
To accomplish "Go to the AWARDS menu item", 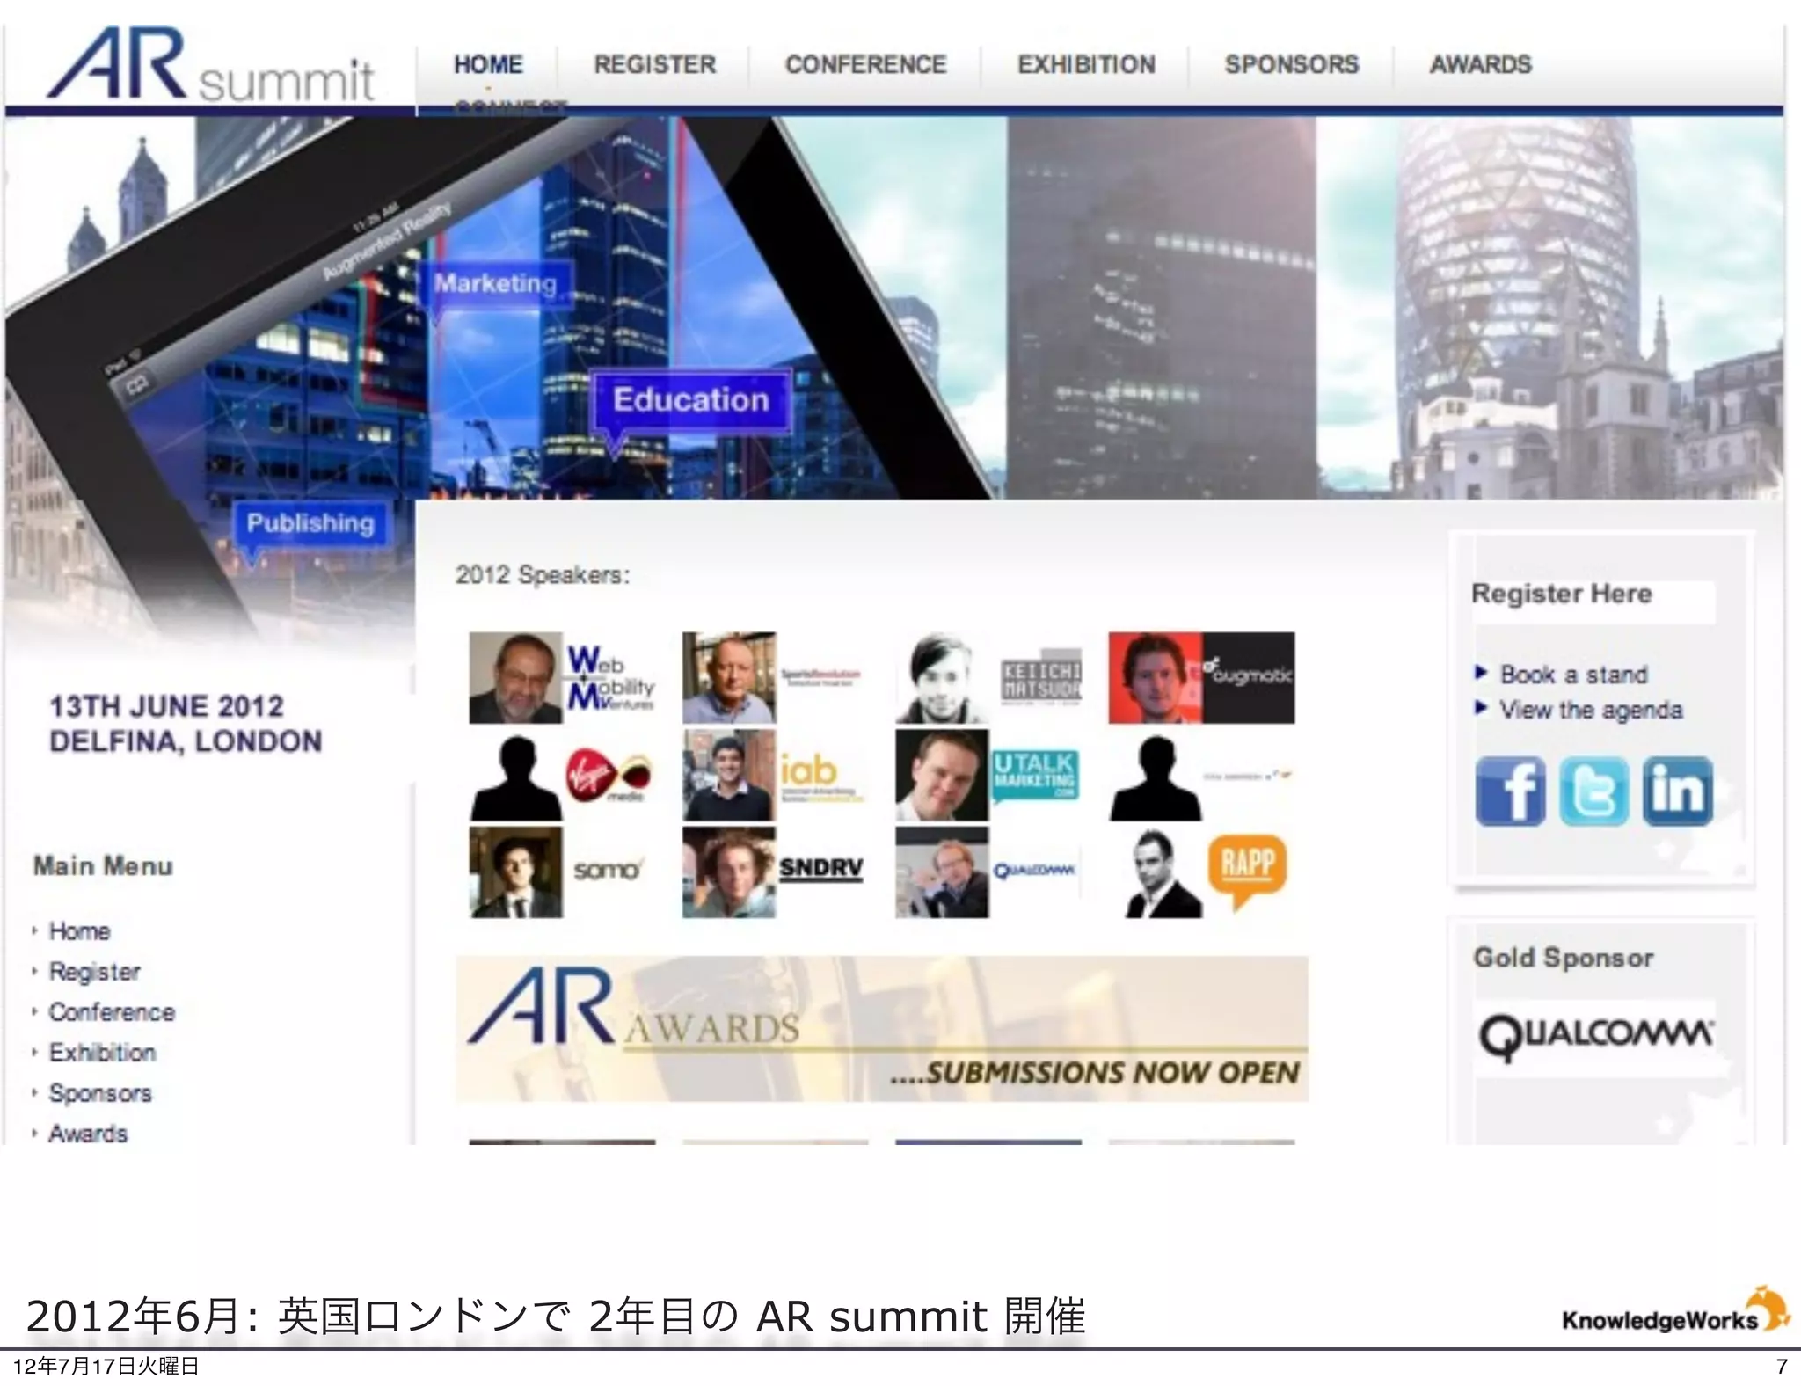I will pyautogui.click(x=1480, y=65).
